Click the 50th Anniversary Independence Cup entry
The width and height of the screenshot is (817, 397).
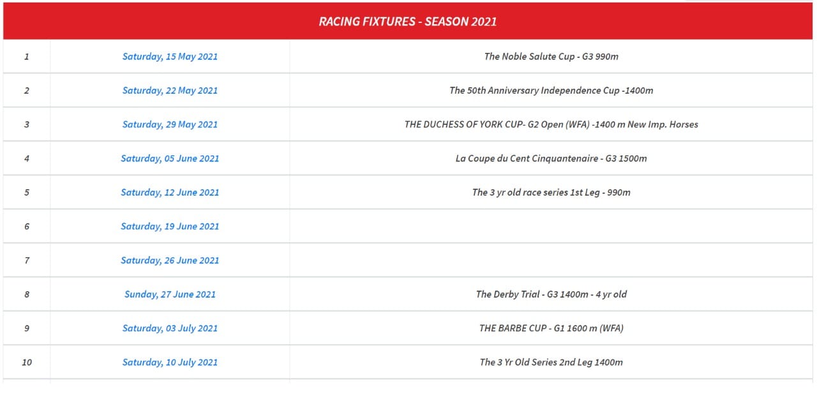pos(551,90)
